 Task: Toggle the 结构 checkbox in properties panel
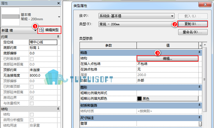point(32,114)
